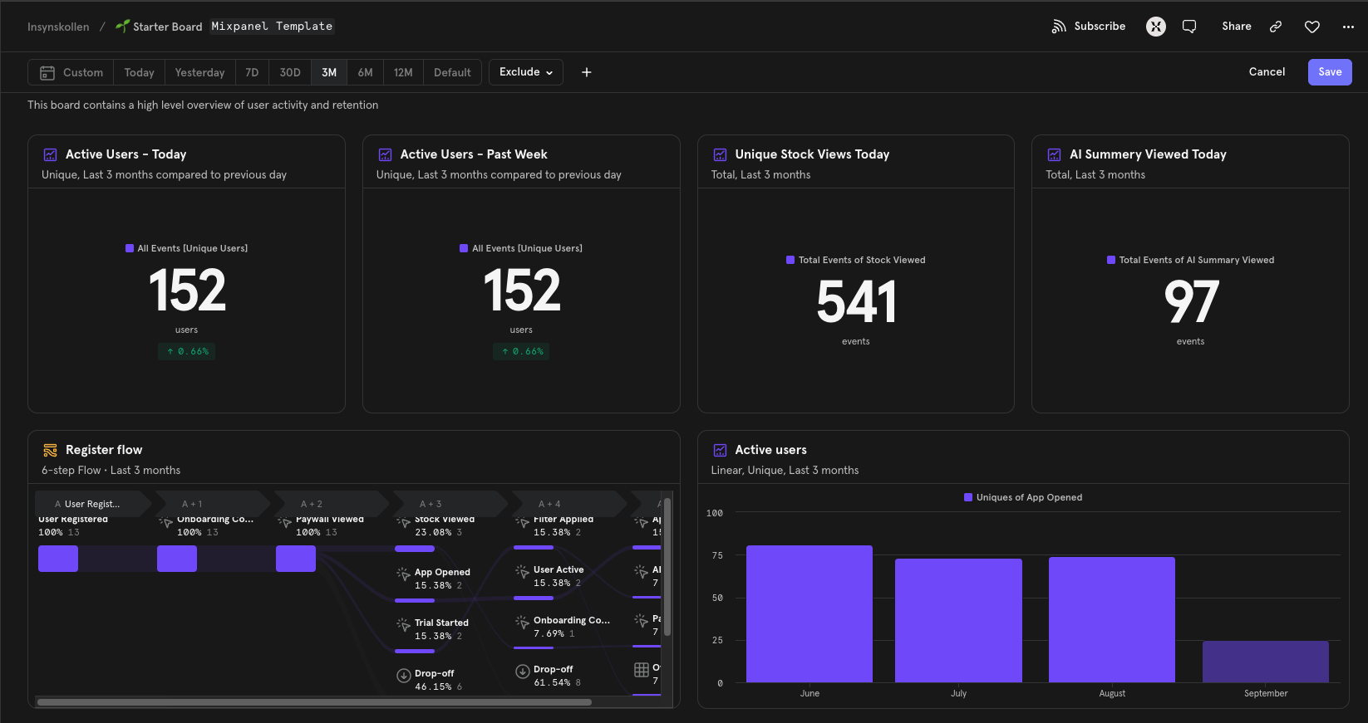
Task: Click Drop-off icon showing 46.15%
Action: pos(403,675)
